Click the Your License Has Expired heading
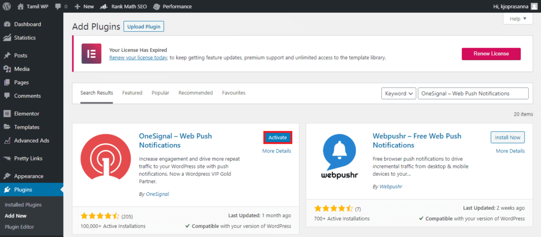Image resolution: width=541 pixels, height=237 pixels. 138,50
